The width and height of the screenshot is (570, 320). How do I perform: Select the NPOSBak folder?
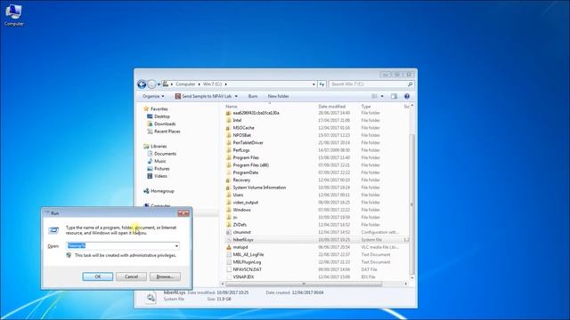[x=241, y=135]
